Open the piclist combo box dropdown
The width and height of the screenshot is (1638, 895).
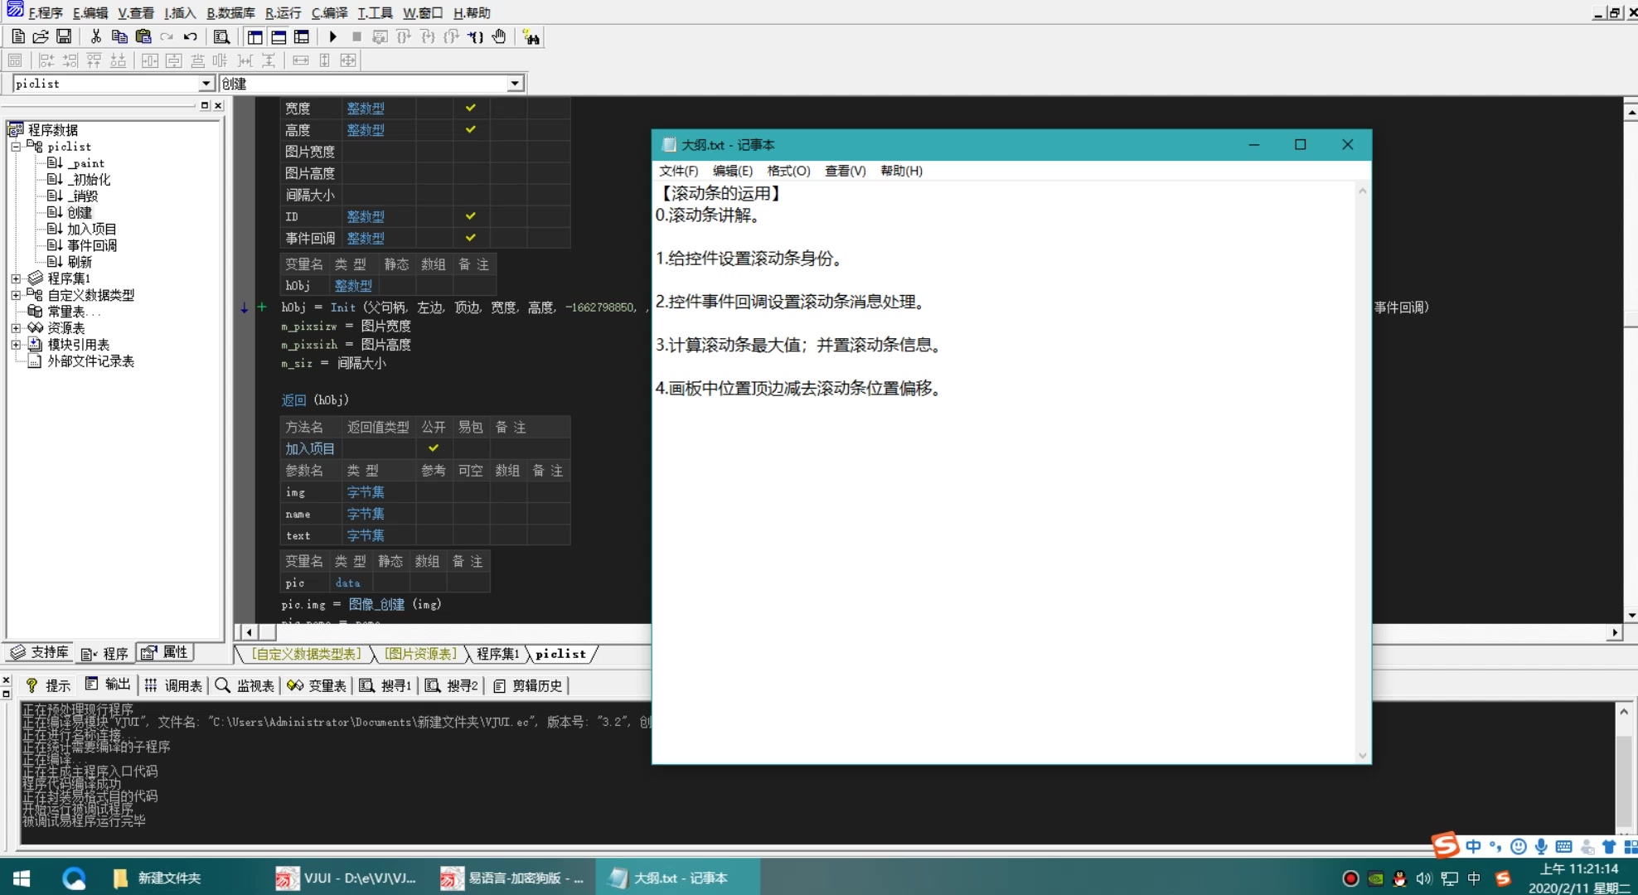[206, 84]
